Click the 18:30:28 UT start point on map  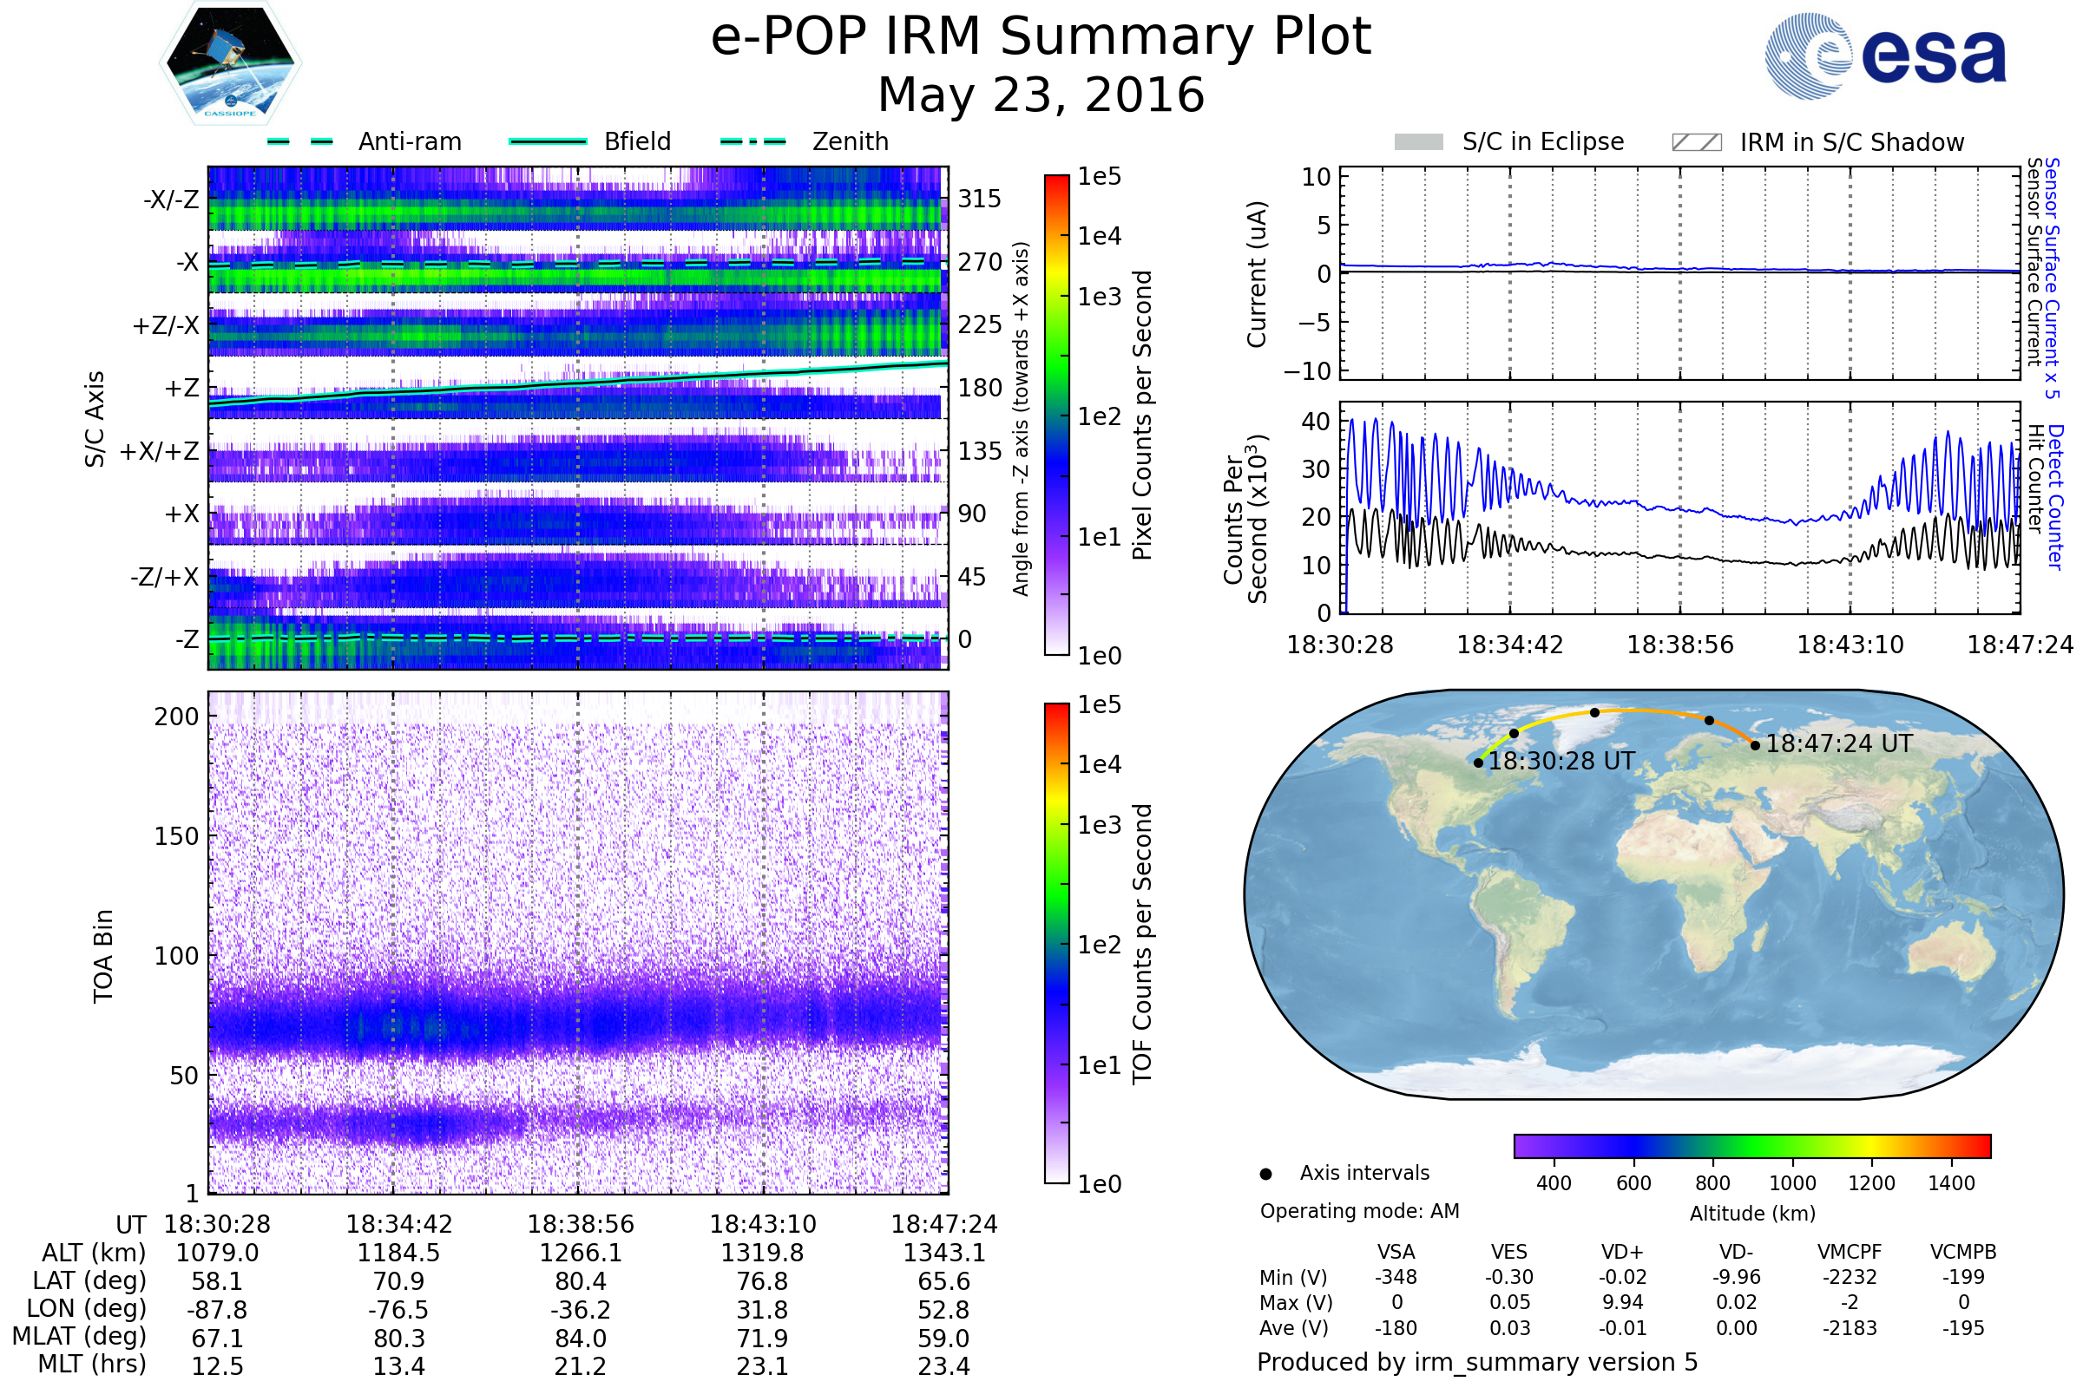coord(1478,763)
